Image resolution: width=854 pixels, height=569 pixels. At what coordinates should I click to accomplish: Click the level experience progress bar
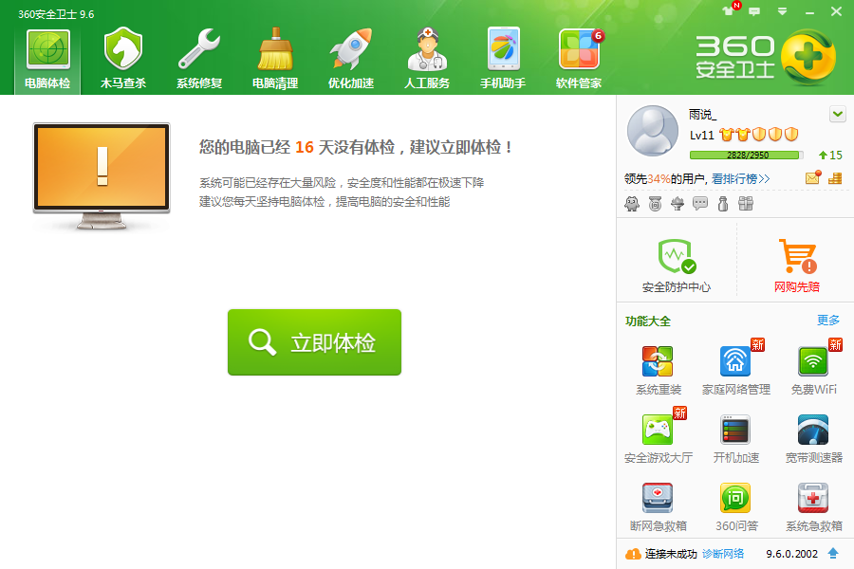(x=746, y=156)
